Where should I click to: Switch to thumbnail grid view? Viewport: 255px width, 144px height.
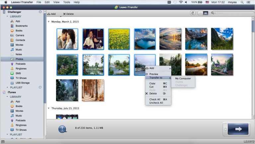click(x=206, y=13)
